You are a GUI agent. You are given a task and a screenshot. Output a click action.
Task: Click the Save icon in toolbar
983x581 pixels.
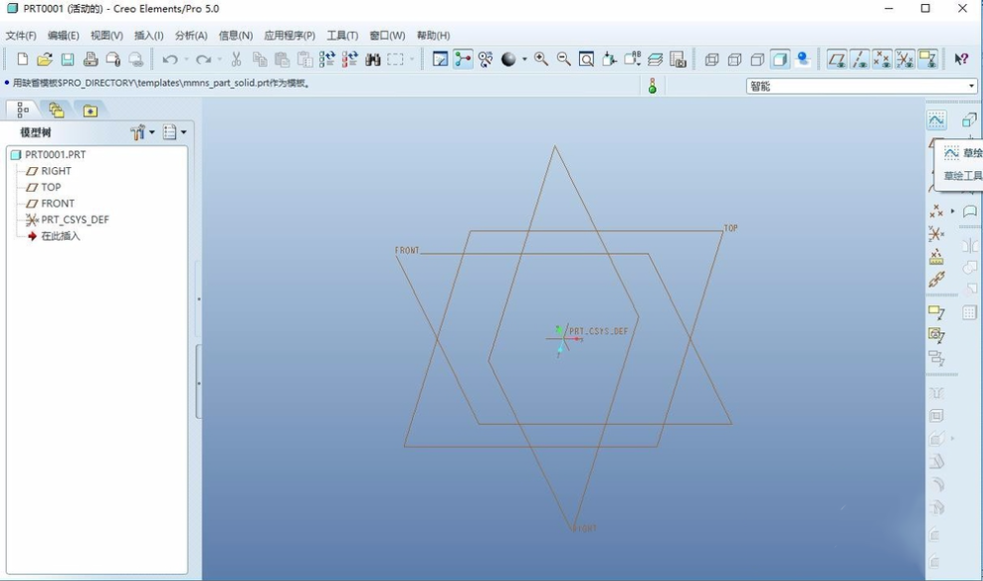pyautogui.click(x=68, y=60)
